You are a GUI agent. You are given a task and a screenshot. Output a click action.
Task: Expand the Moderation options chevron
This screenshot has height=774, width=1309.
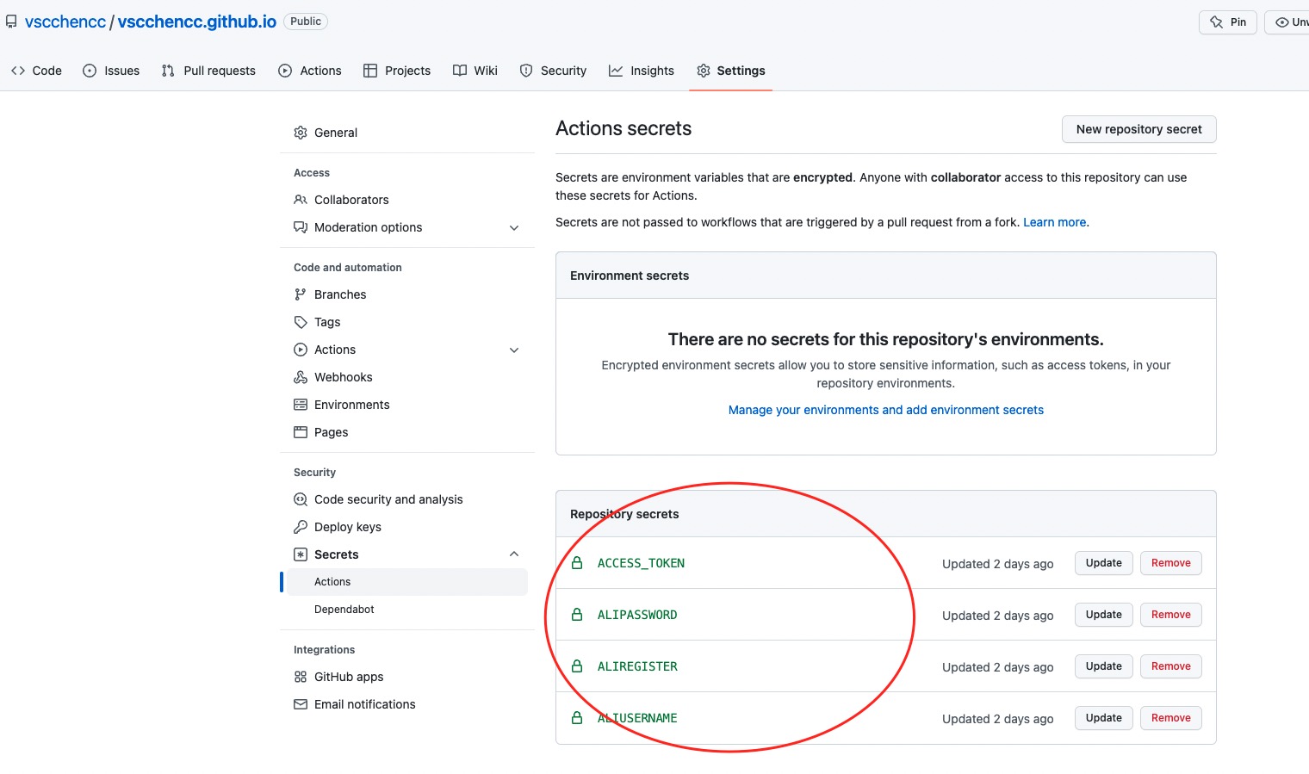pyautogui.click(x=514, y=227)
